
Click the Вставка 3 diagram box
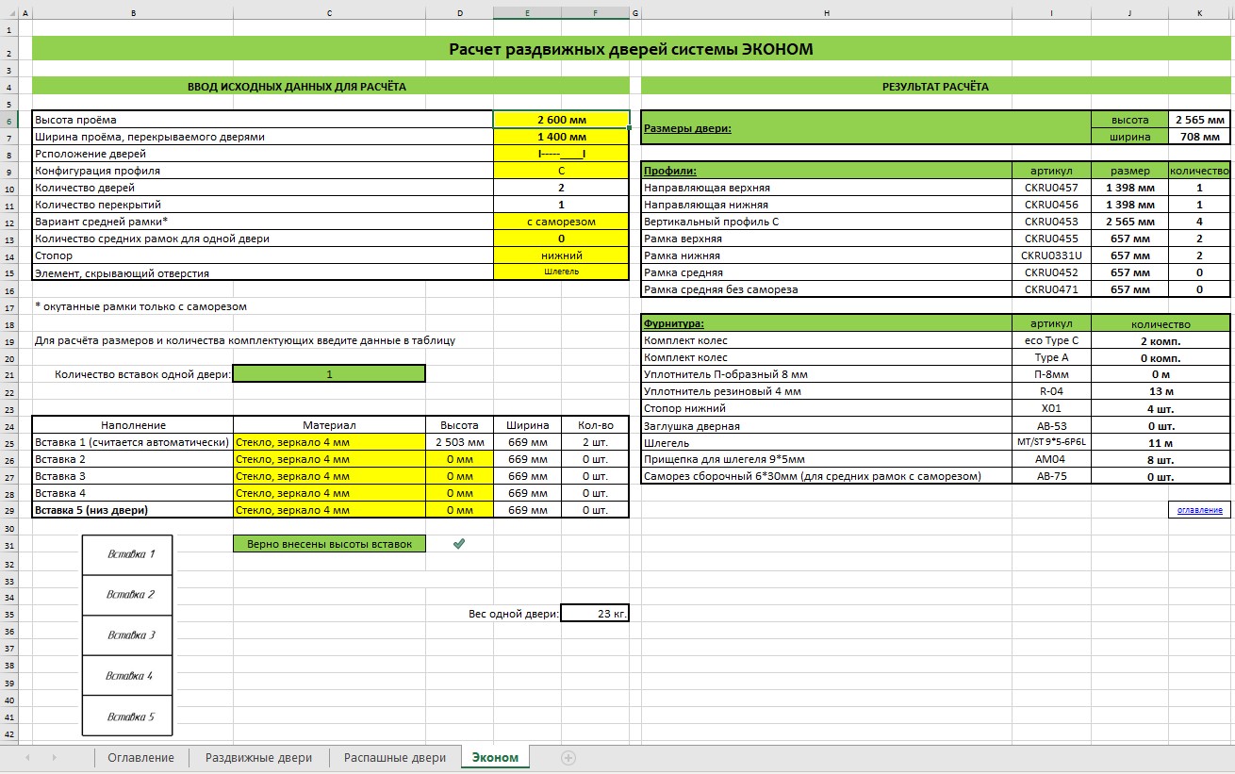(x=128, y=635)
